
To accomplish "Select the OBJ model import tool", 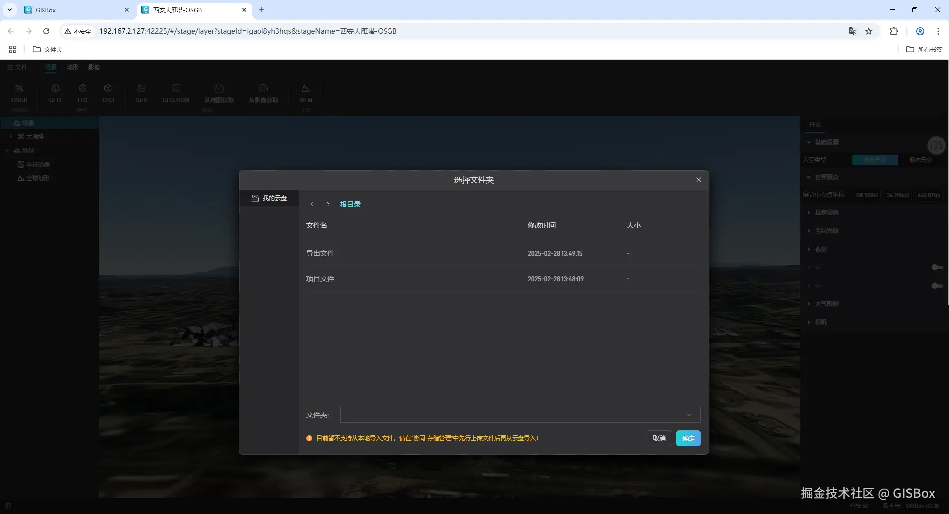I will [108, 93].
